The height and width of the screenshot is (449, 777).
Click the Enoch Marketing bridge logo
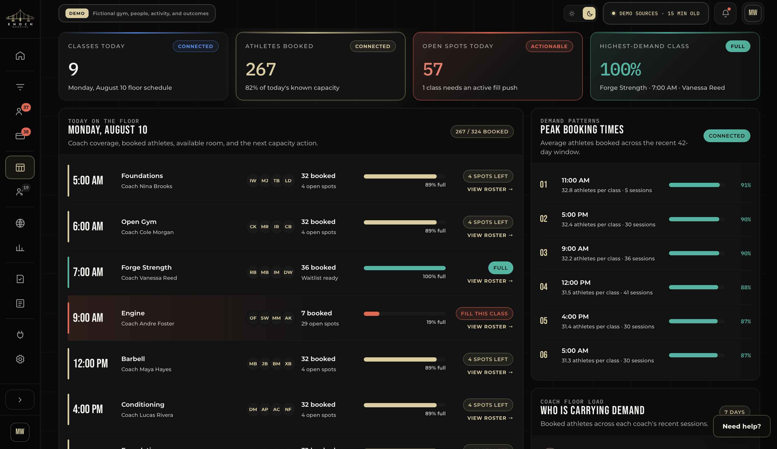point(20,19)
